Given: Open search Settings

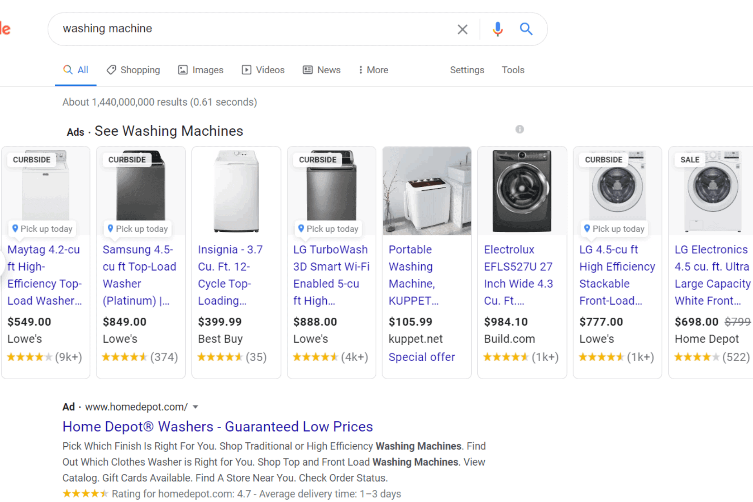Looking at the screenshot, I should [x=467, y=70].
